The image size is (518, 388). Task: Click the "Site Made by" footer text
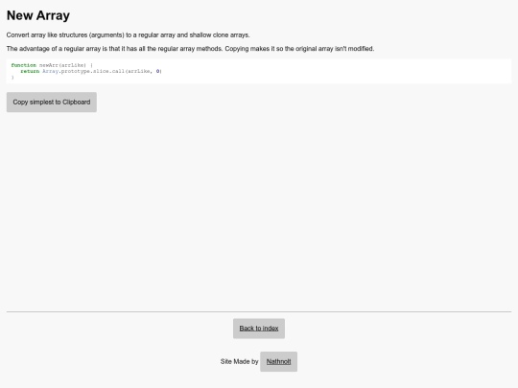pyautogui.click(x=240, y=361)
